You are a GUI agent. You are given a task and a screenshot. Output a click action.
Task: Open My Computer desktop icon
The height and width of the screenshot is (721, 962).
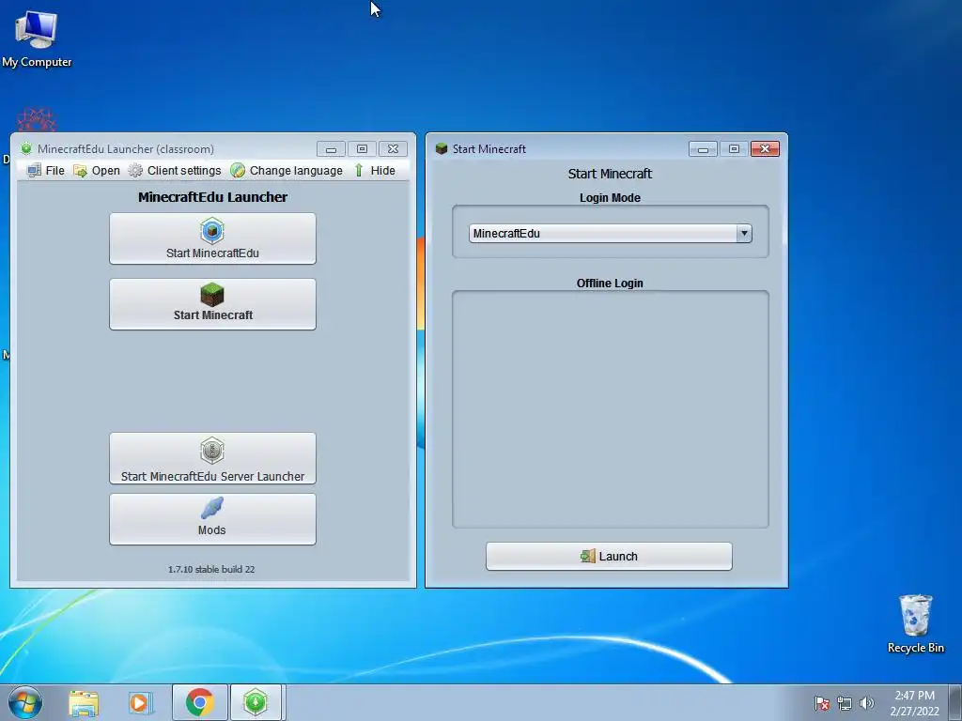click(x=37, y=38)
